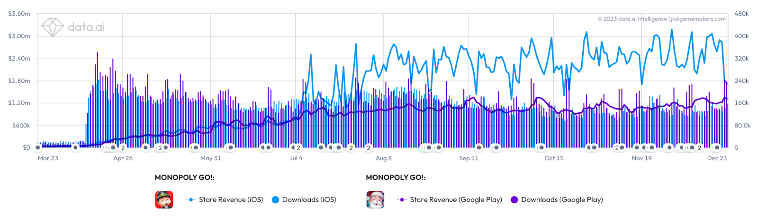This screenshot has width=758, height=216.
Task: Click the Dec 23 date label
Action: point(717,158)
